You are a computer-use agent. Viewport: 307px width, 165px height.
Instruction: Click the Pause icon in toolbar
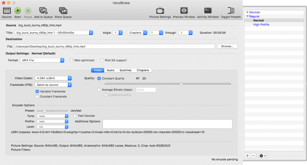pyautogui.click(x=28, y=10)
